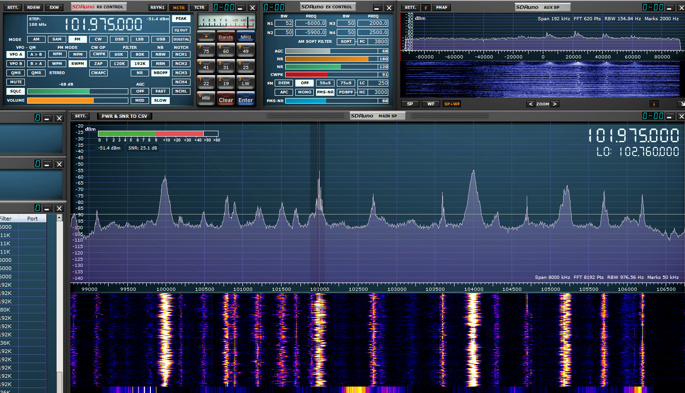The image size is (685, 393).
Task: Open SETT. in the MAIN SP window
Action: tap(81, 116)
